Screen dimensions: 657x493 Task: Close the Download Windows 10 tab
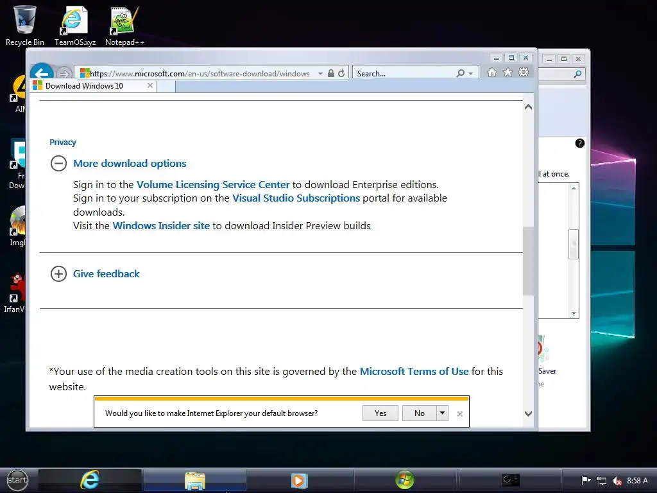pyautogui.click(x=150, y=85)
